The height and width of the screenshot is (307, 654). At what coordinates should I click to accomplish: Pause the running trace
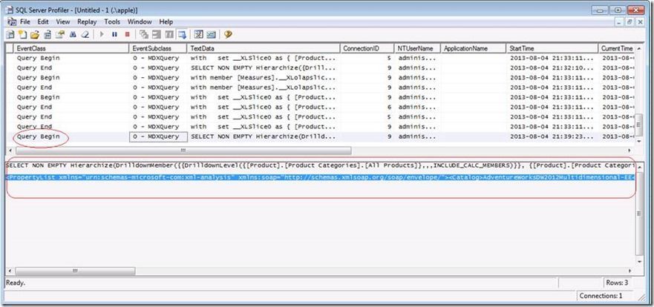point(115,34)
